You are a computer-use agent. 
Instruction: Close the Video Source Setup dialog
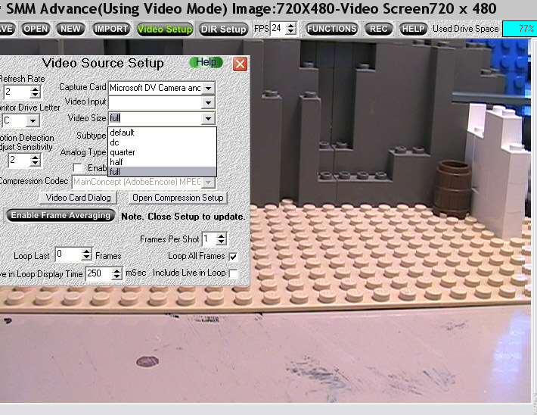tap(240, 64)
